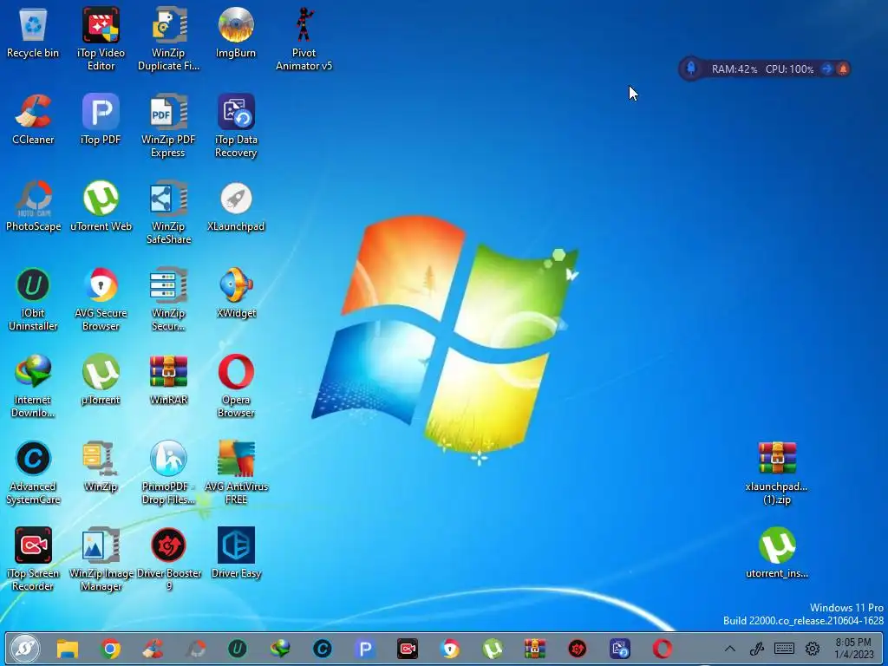Expand the hidden tray icons chevron
Screen dimensions: 888x666
[x=730, y=649]
